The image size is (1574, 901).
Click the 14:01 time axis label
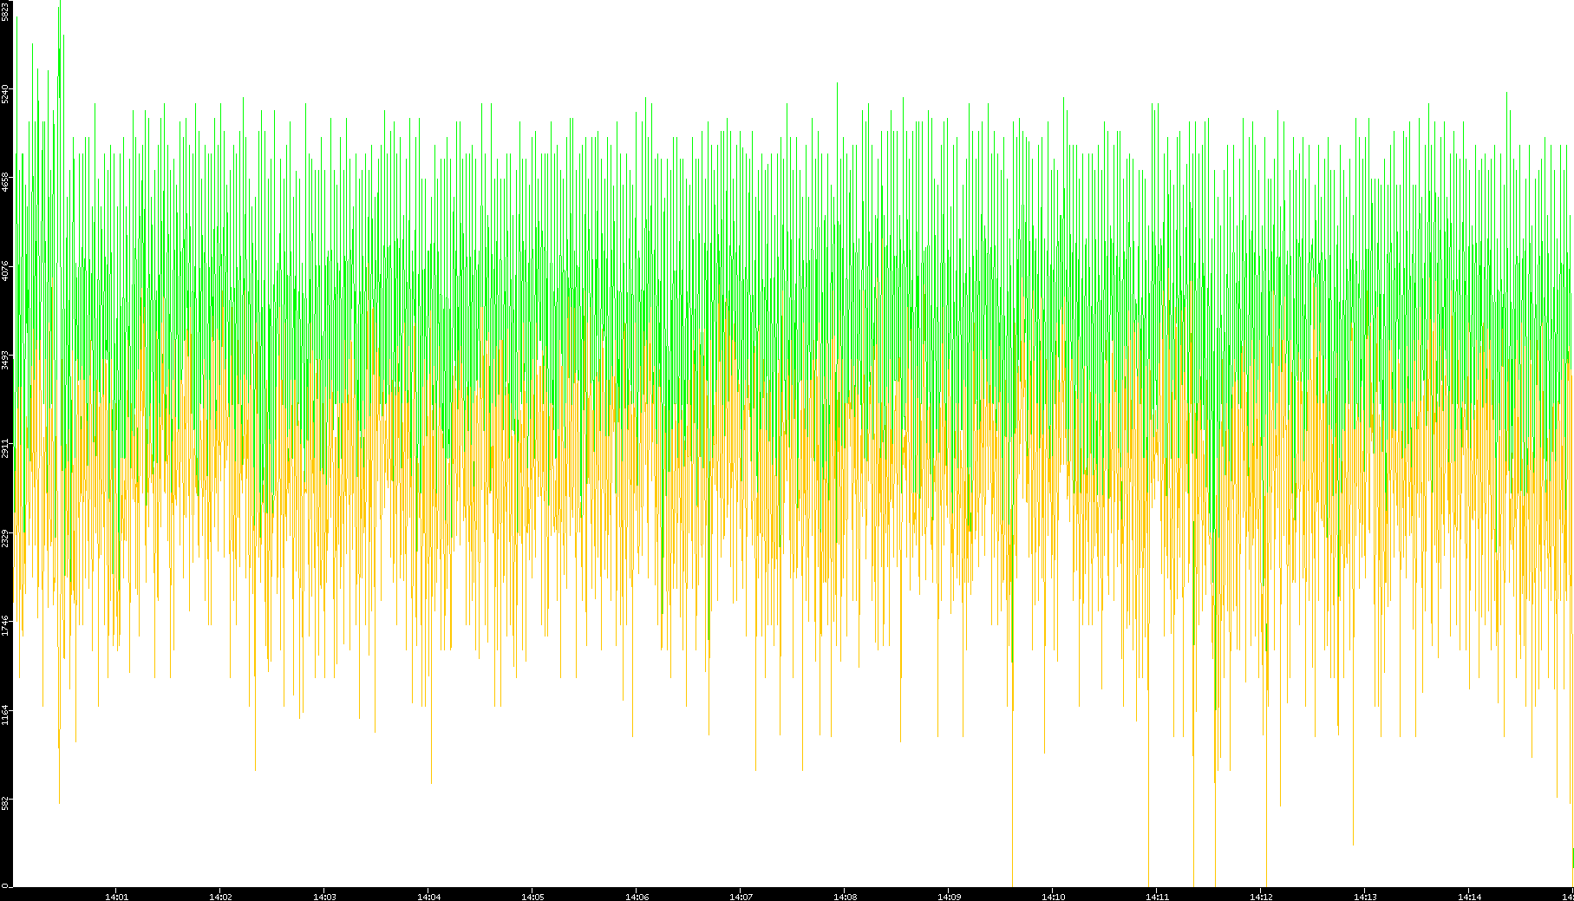(116, 896)
